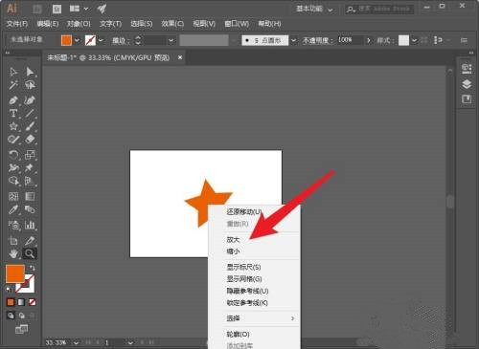Pick the Shaper tool

click(13, 140)
